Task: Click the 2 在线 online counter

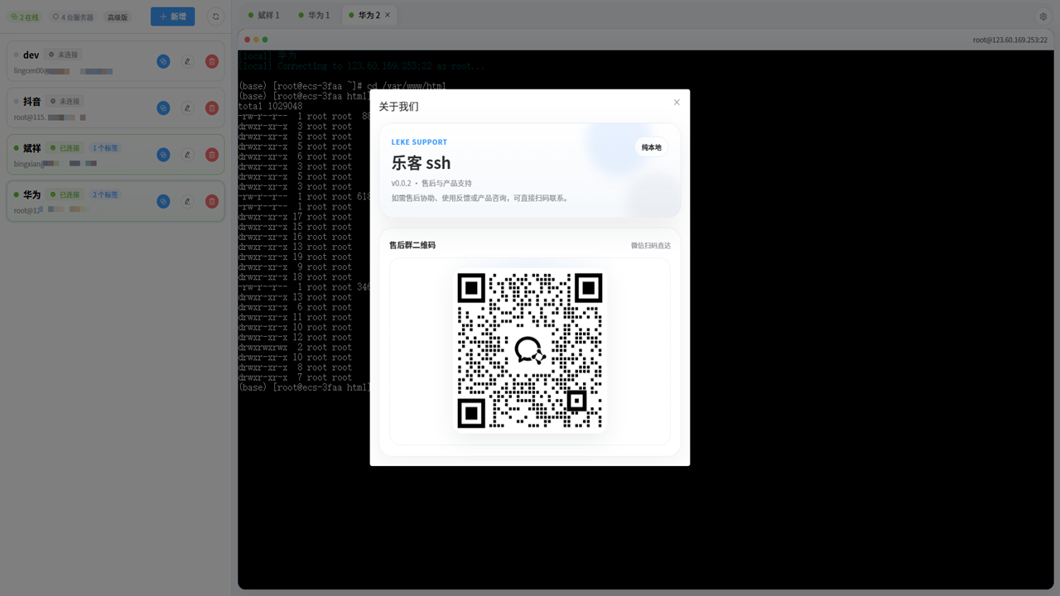Action: [24, 17]
